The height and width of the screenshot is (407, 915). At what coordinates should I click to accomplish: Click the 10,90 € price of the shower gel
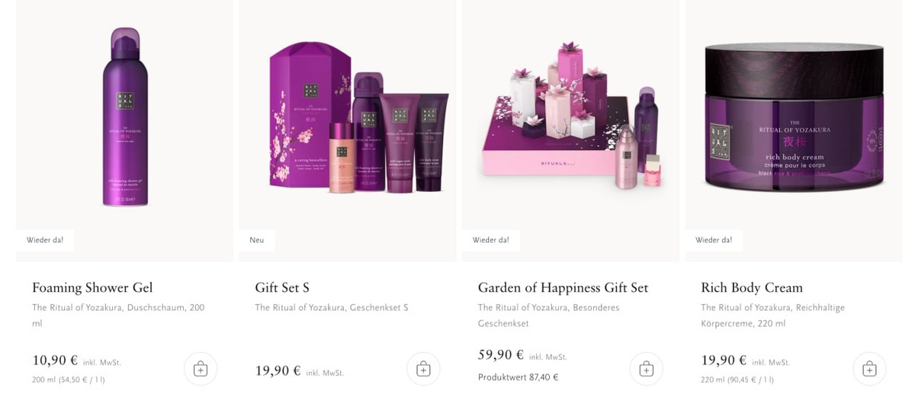[x=55, y=361]
